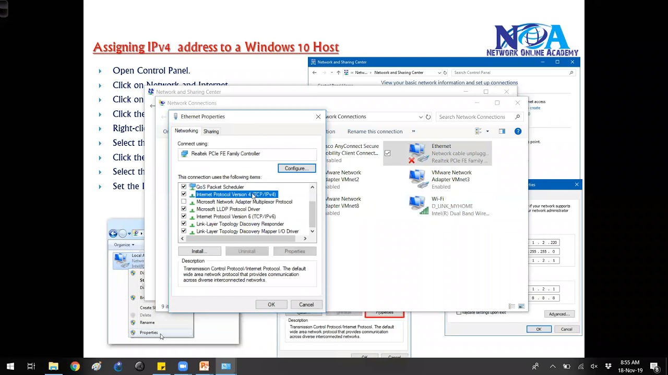The image size is (668, 375).
Task: Click OK in the IPv4 properties dialog
Action: pyautogui.click(x=539, y=329)
